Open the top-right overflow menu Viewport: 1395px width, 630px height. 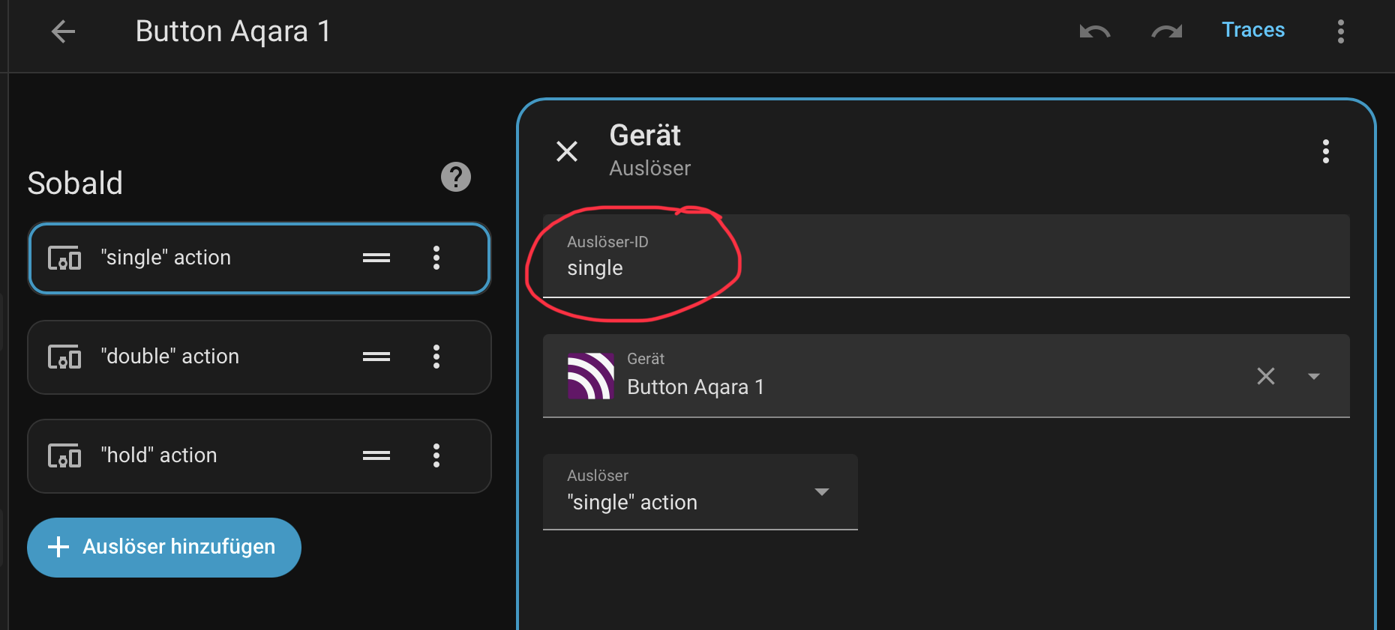[1340, 31]
